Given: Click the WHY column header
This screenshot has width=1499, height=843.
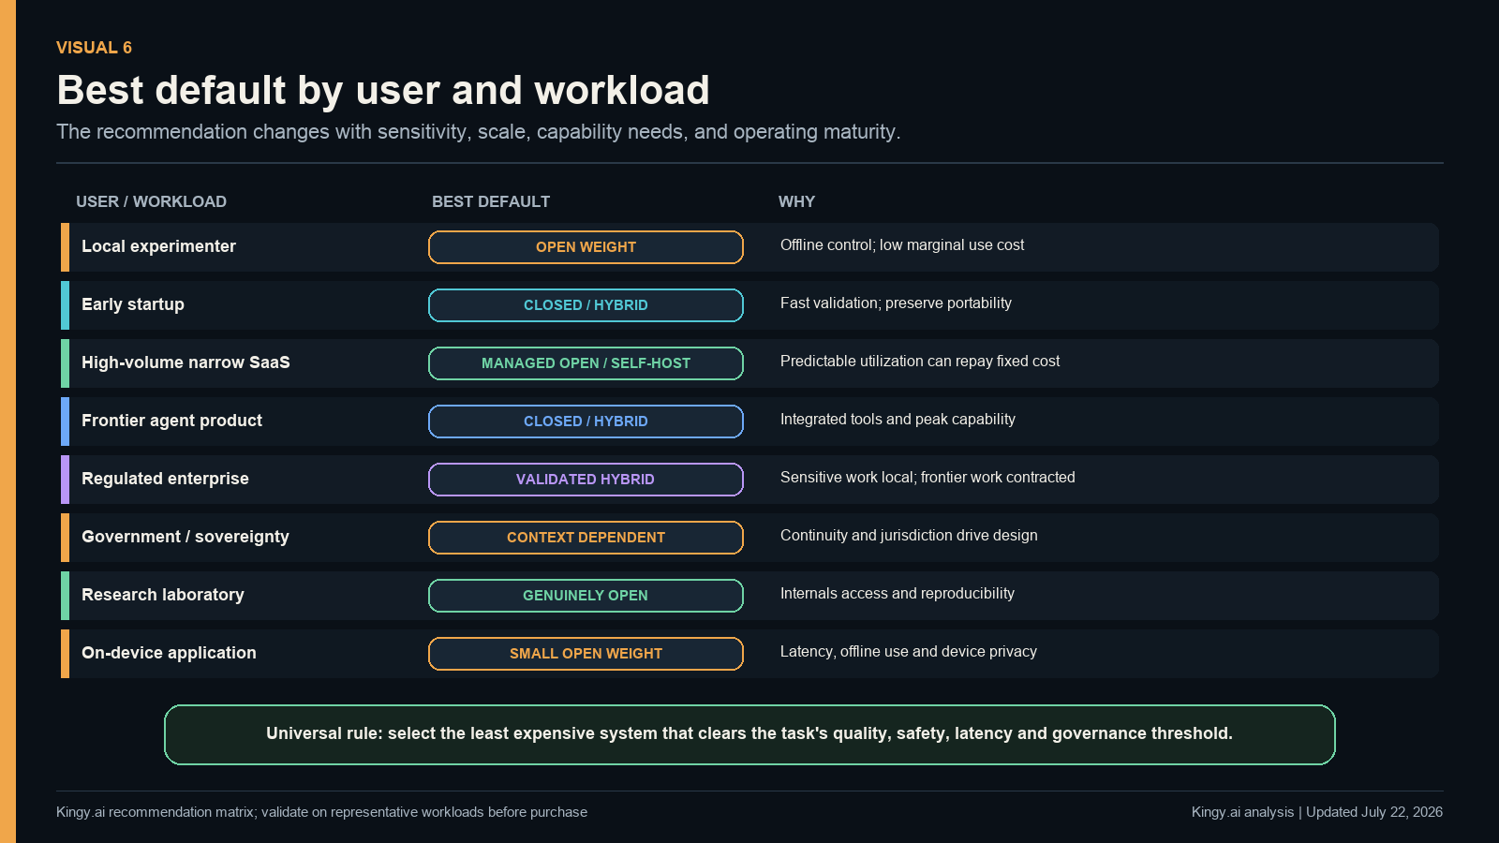Looking at the screenshot, I should tap(796, 201).
